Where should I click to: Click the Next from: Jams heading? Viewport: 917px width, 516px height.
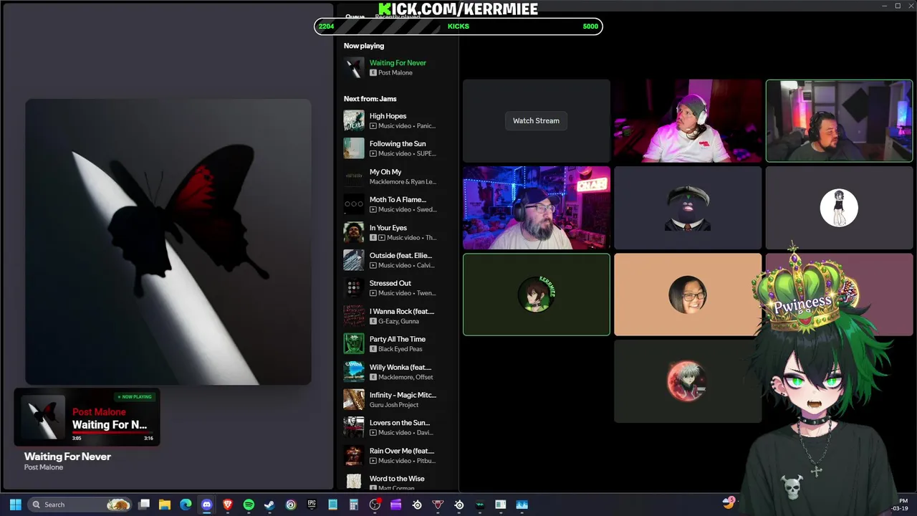tap(370, 99)
